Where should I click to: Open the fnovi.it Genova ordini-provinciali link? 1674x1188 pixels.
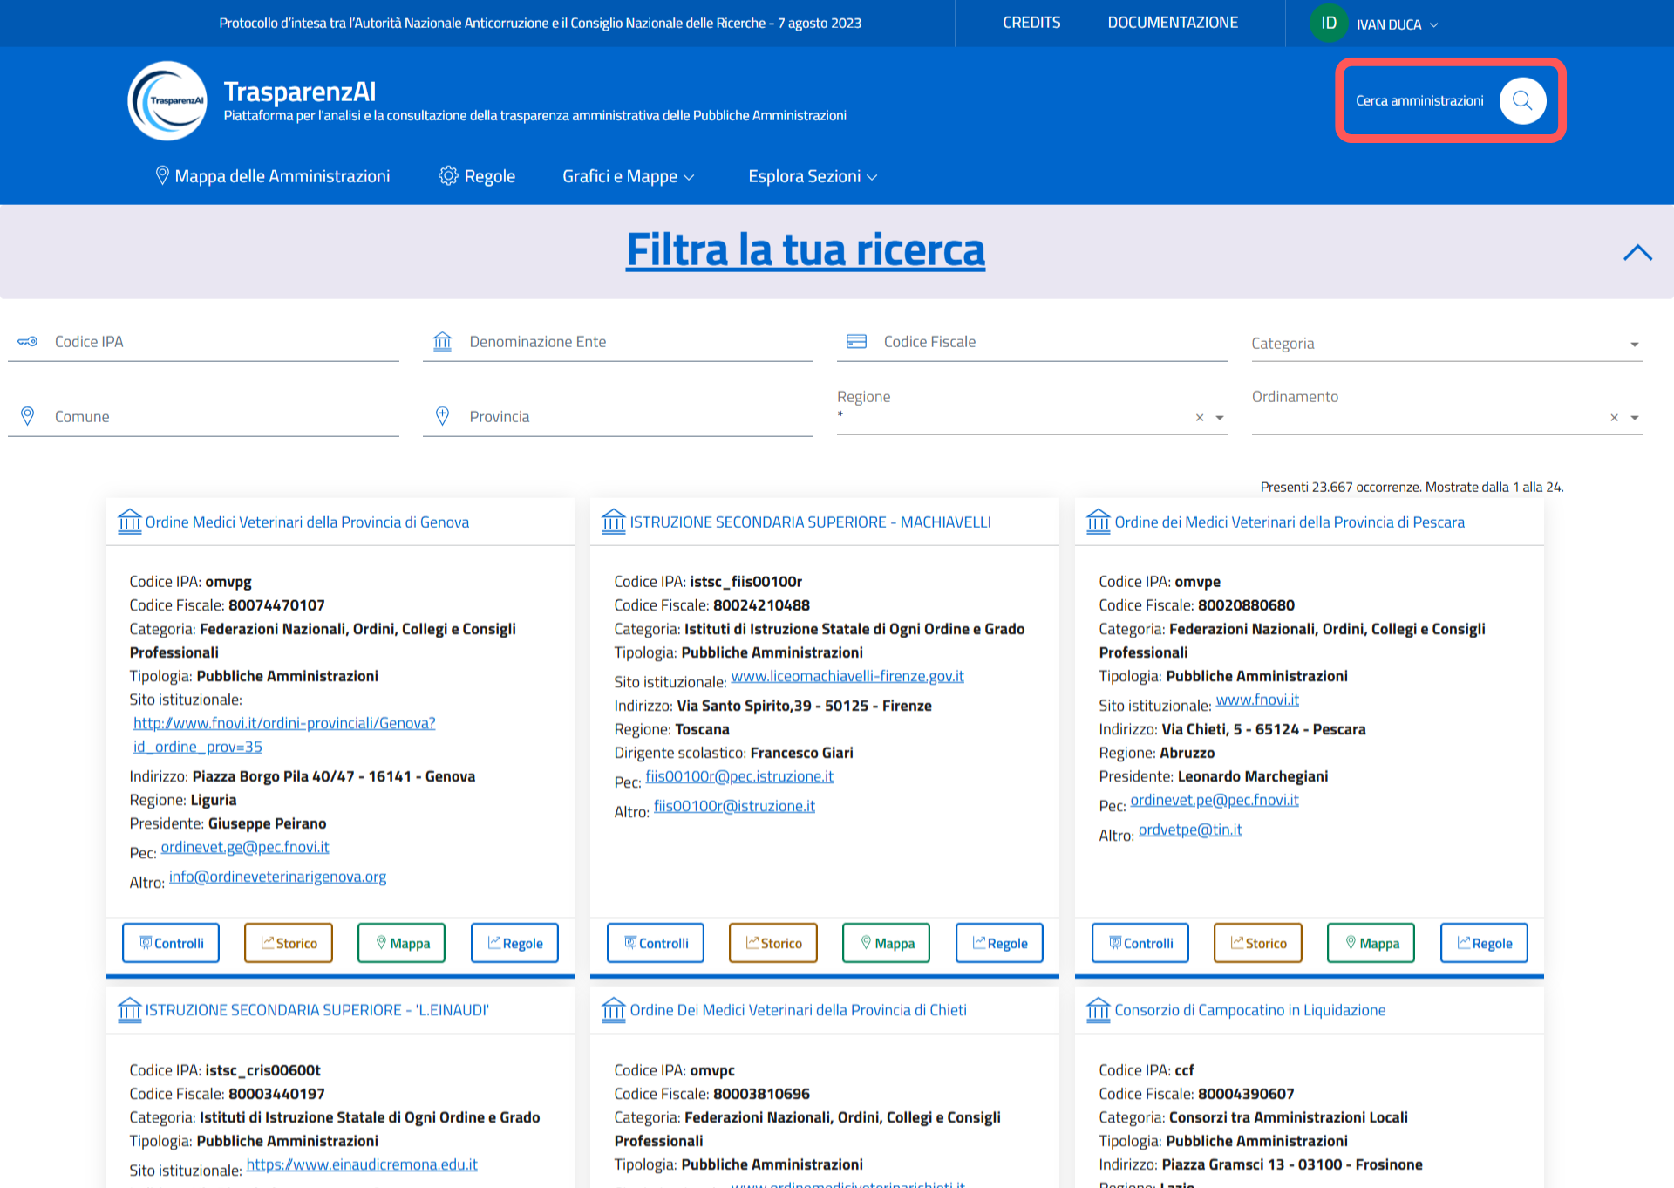click(284, 734)
